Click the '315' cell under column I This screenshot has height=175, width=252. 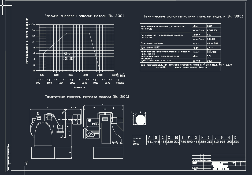pyautogui.click(x=209, y=142)
